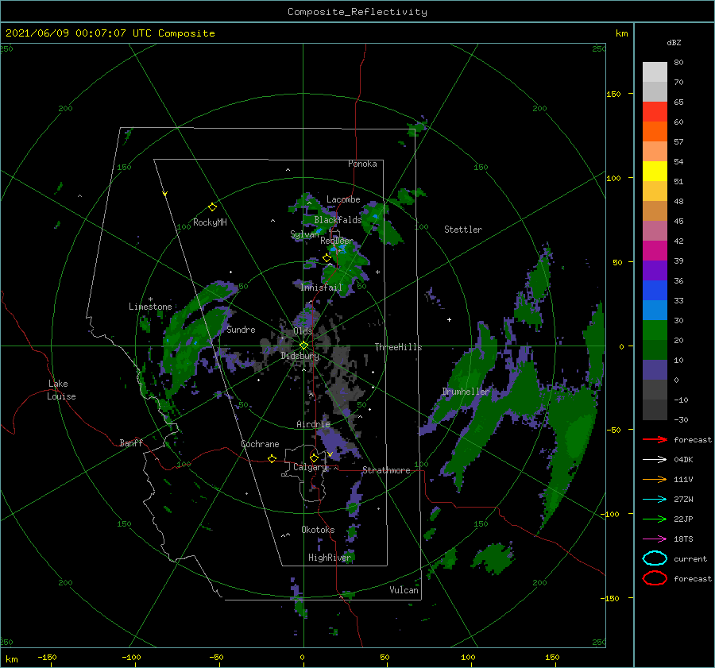Click the Cochrane label
The image size is (715, 668).
coord(260,444)
